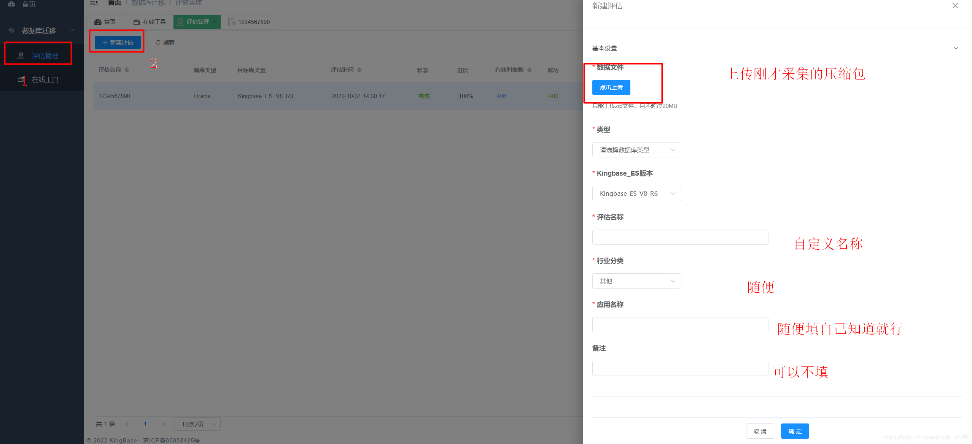Click the 应用名称 text input field

[680, 325]
